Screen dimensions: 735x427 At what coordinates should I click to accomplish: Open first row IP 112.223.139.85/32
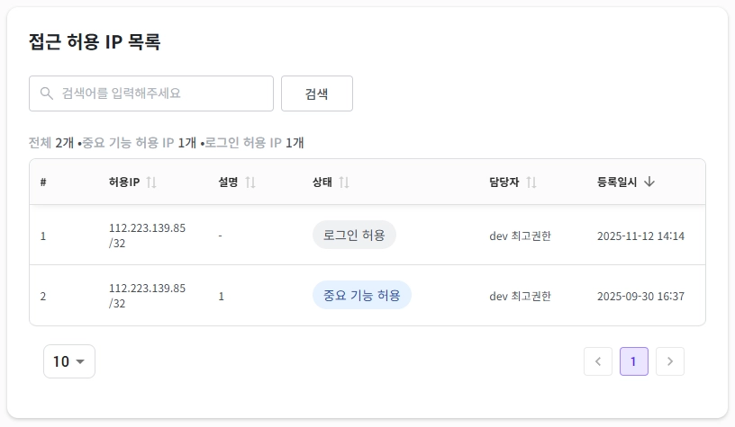(147, 236)
